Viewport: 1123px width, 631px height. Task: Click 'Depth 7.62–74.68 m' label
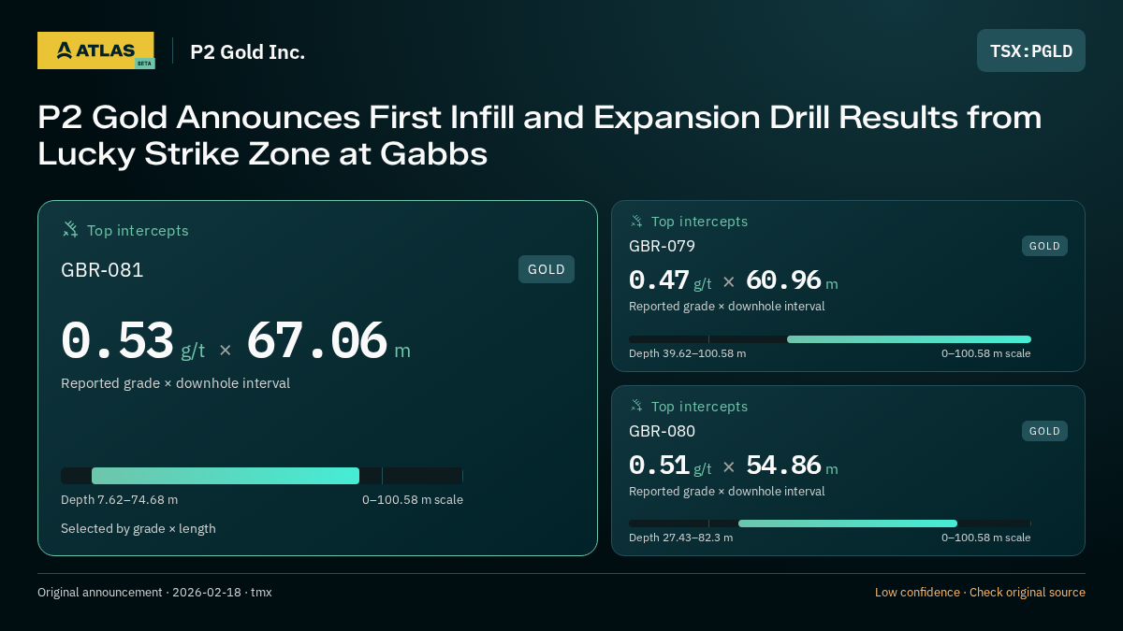click(x=119, y=500)
